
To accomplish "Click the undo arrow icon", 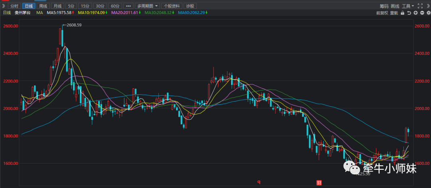I will 409,13.
